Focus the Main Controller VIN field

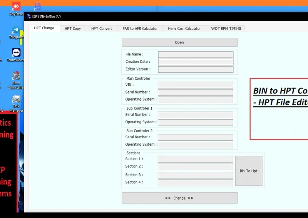[x=196, y=85]
